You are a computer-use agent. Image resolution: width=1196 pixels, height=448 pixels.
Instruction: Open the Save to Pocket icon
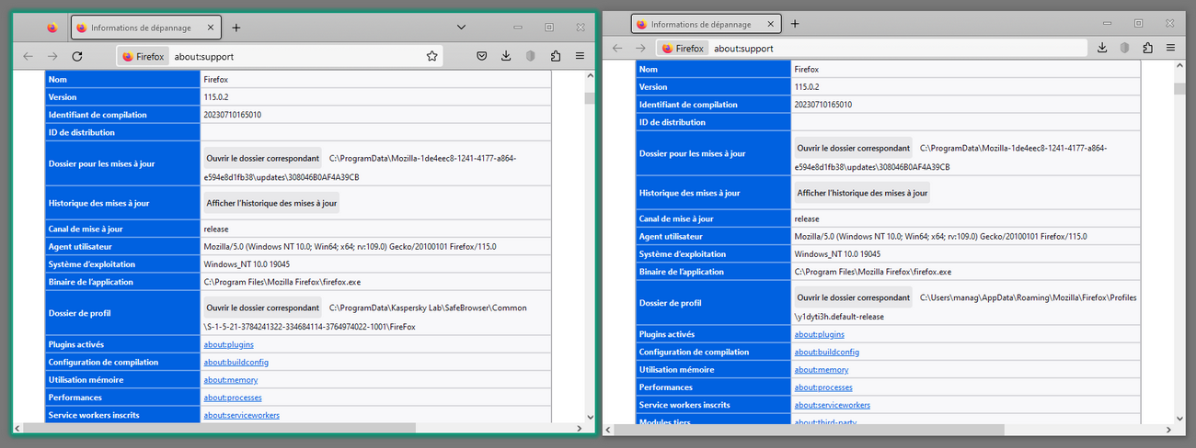coord(482,56)
